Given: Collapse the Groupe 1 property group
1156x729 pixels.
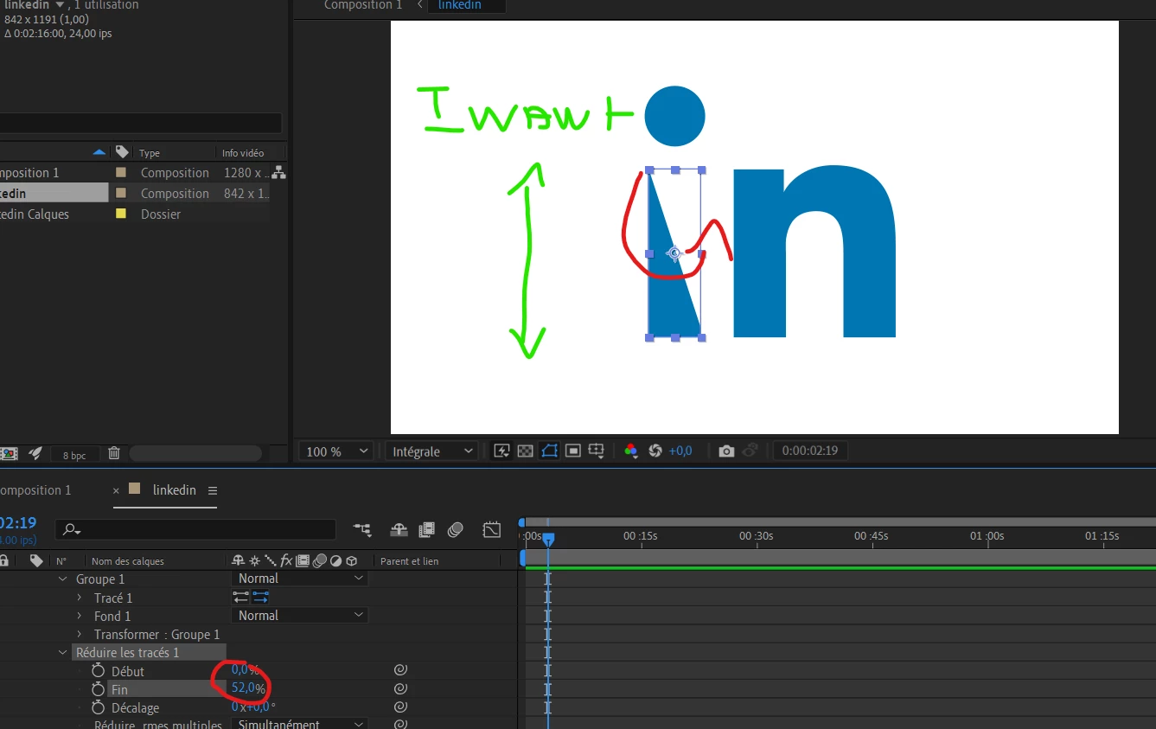Looking at the screenshot, I should (62, 579).
